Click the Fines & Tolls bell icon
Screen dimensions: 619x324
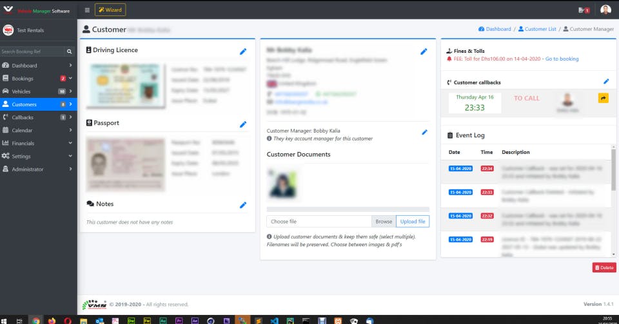tap(449, 59)
